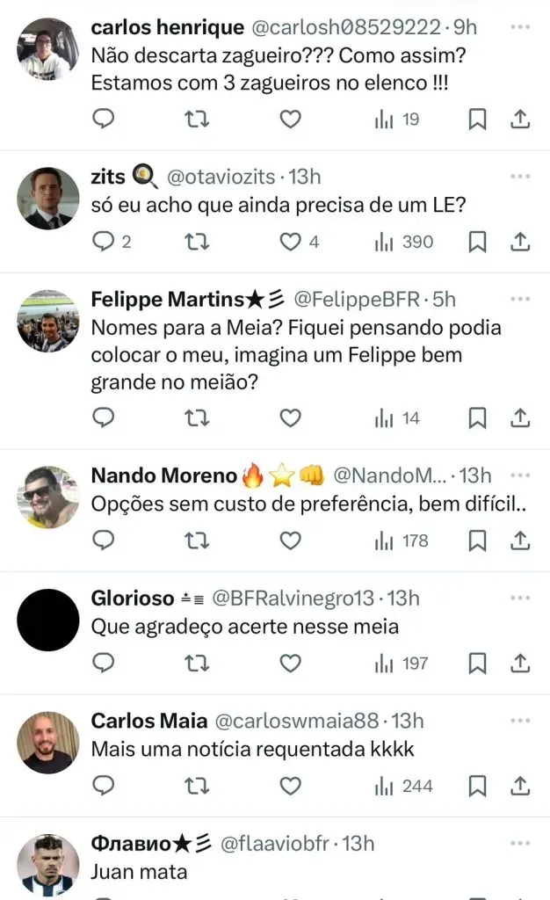
Task: Open Carlos Maia's profile name link
Action: [x=149, y=722]
